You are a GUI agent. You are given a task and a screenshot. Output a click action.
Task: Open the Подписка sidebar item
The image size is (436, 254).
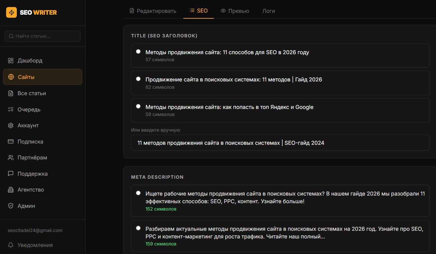pyautogui.click(x=42, y=142)
